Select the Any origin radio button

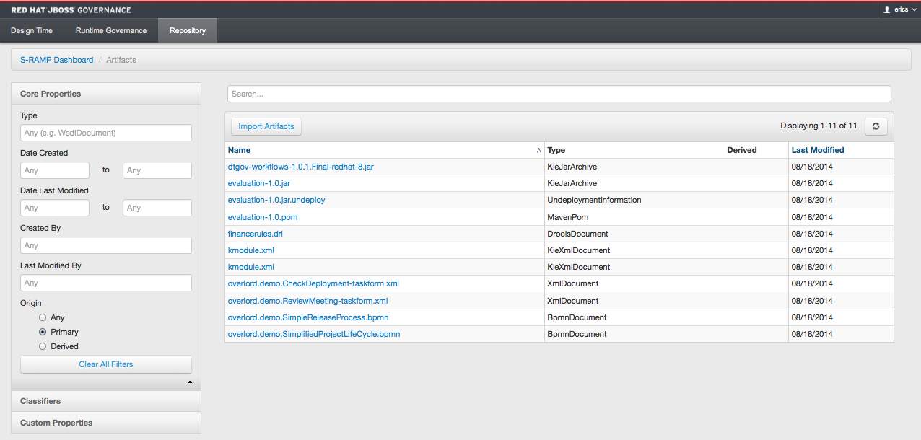(x=43, y=317)
